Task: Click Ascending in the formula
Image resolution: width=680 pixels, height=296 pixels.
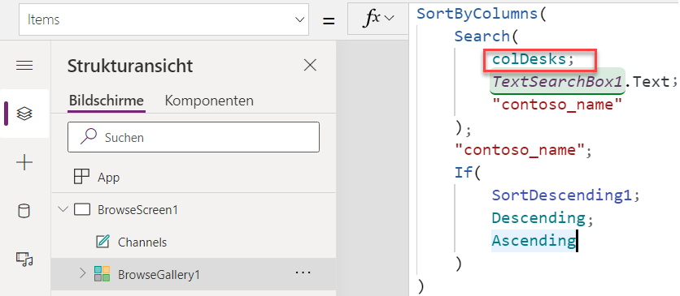Action: (x=533, y=241)
